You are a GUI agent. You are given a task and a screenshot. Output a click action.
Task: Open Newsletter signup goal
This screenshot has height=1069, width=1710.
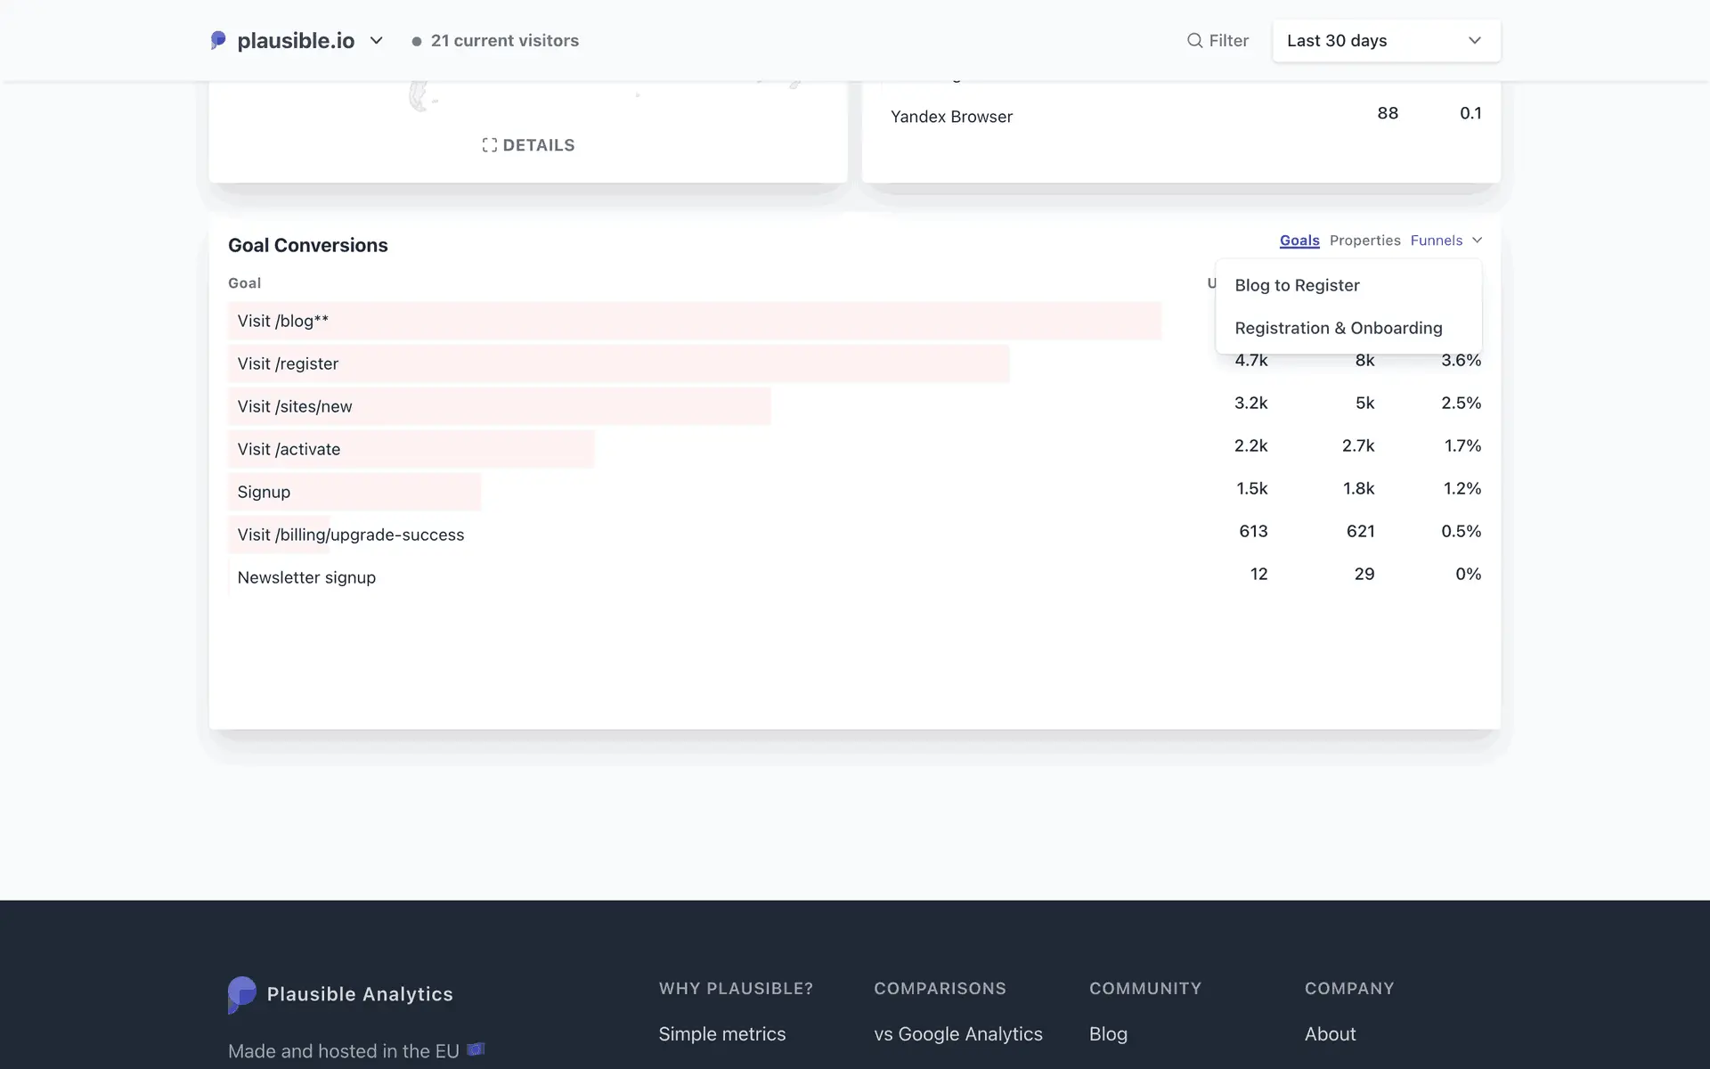click(x=306, y=577)
